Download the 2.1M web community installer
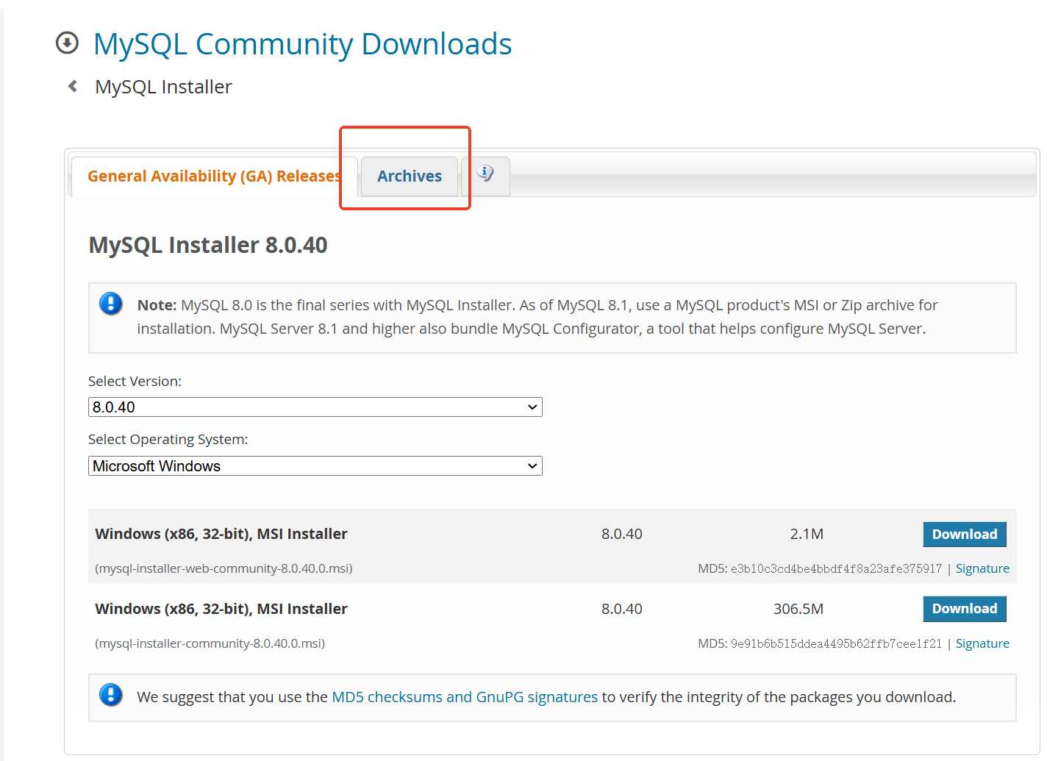This screenshot has width=1047, height=761. coord(965,535)
